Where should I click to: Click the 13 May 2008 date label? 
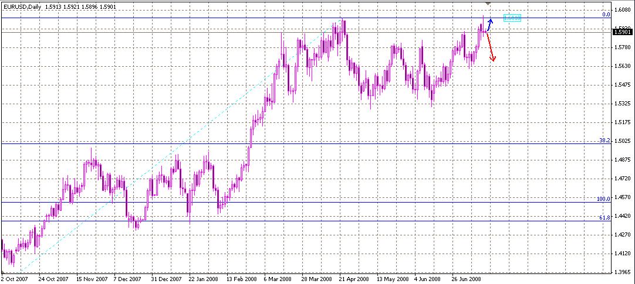click(x=393, y=279)
